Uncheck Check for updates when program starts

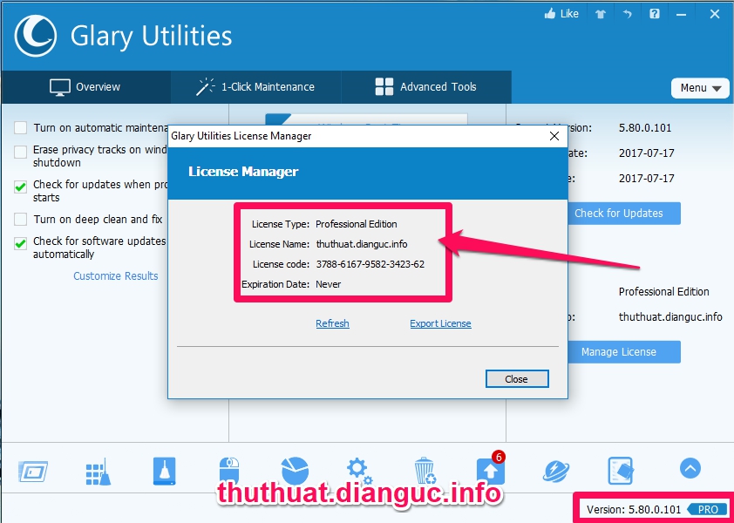(20, 187)
